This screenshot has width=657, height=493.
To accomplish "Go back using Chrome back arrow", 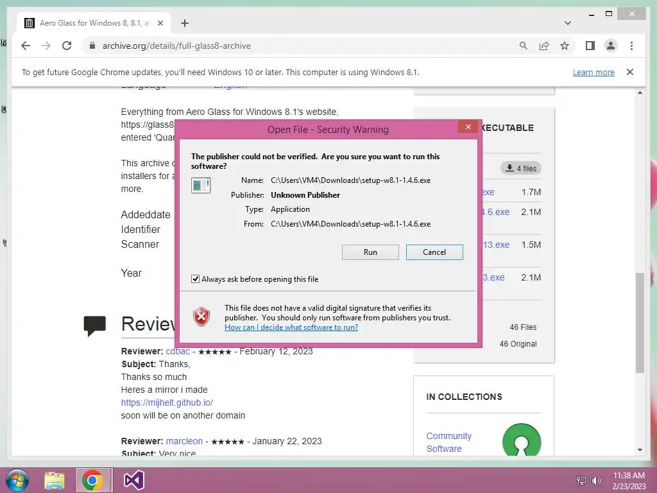I will point(26,46).
